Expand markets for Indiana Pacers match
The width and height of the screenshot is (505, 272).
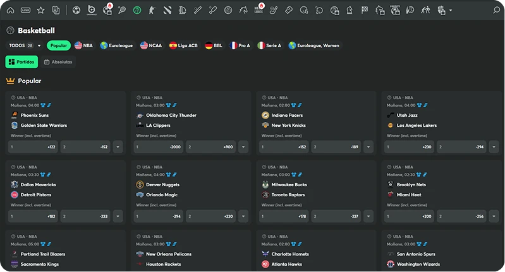(x=368, y=147)
